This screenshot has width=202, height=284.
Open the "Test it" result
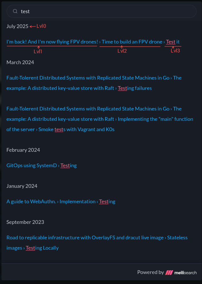173,42
